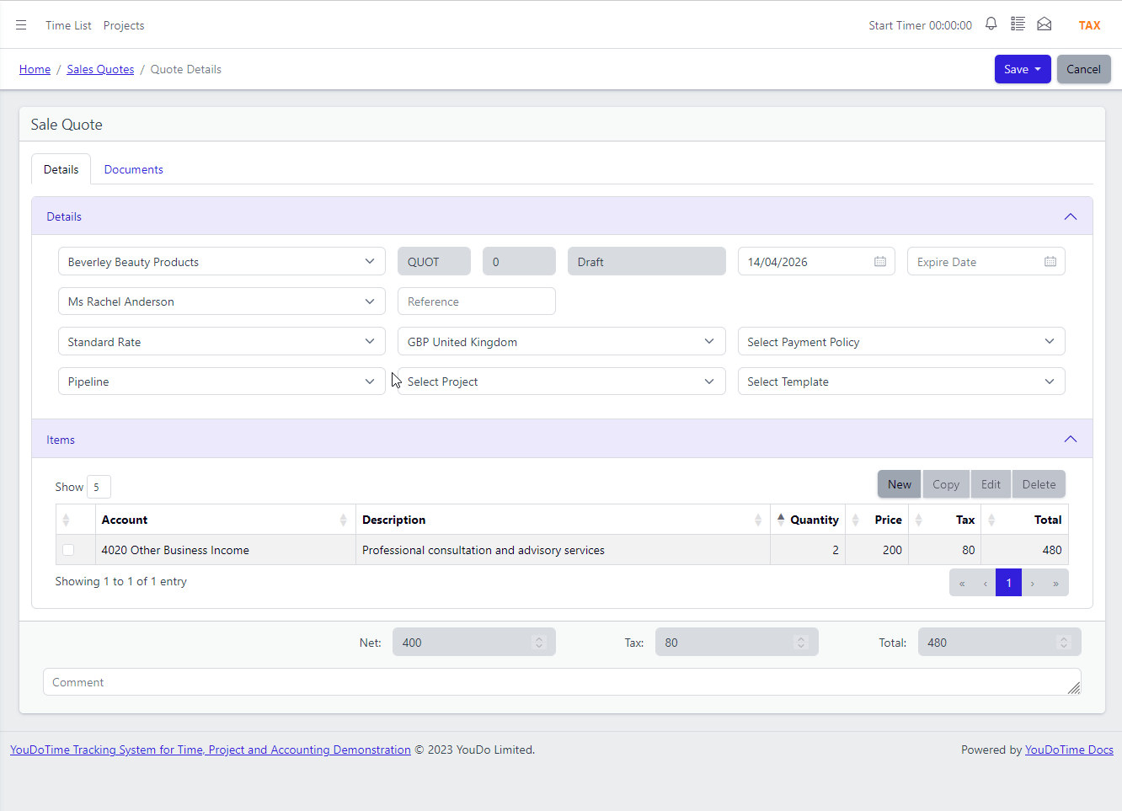Go to next page of items

coord(1033,583)
